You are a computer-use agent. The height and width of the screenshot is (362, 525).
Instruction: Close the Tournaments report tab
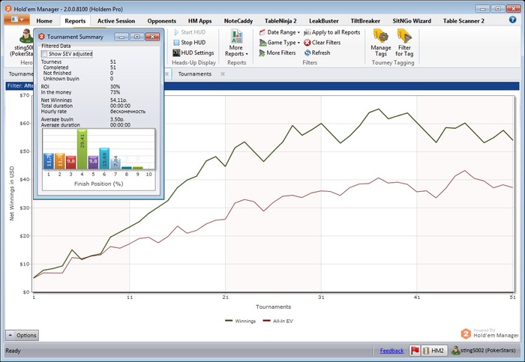pyautogui.click(x=223, y=74)
